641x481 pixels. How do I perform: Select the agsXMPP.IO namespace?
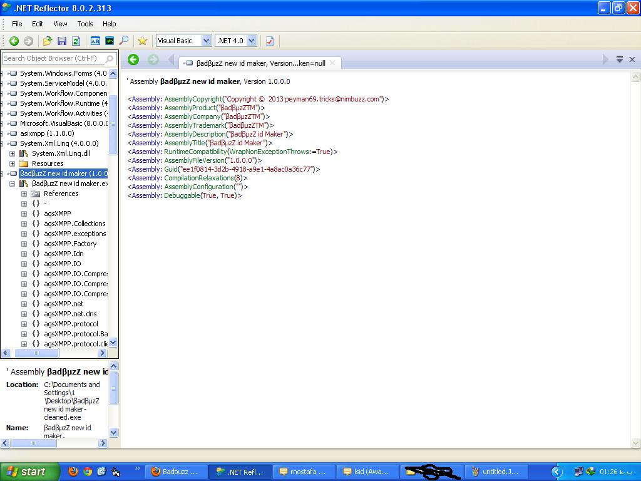coord(63,264)
